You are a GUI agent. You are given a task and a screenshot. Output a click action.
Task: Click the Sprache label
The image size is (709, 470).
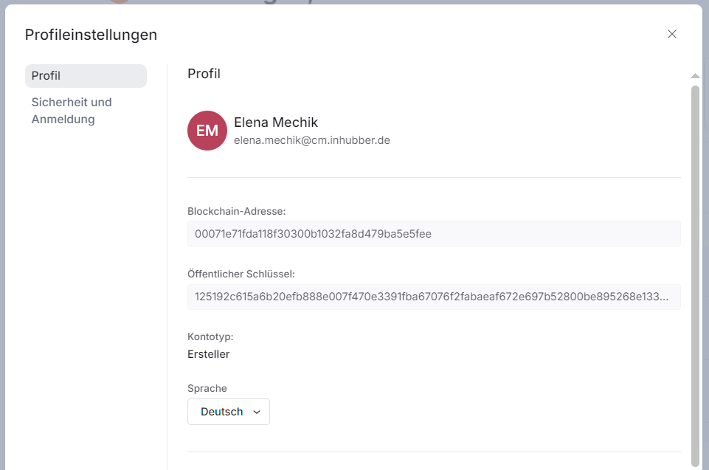point(207,388)
